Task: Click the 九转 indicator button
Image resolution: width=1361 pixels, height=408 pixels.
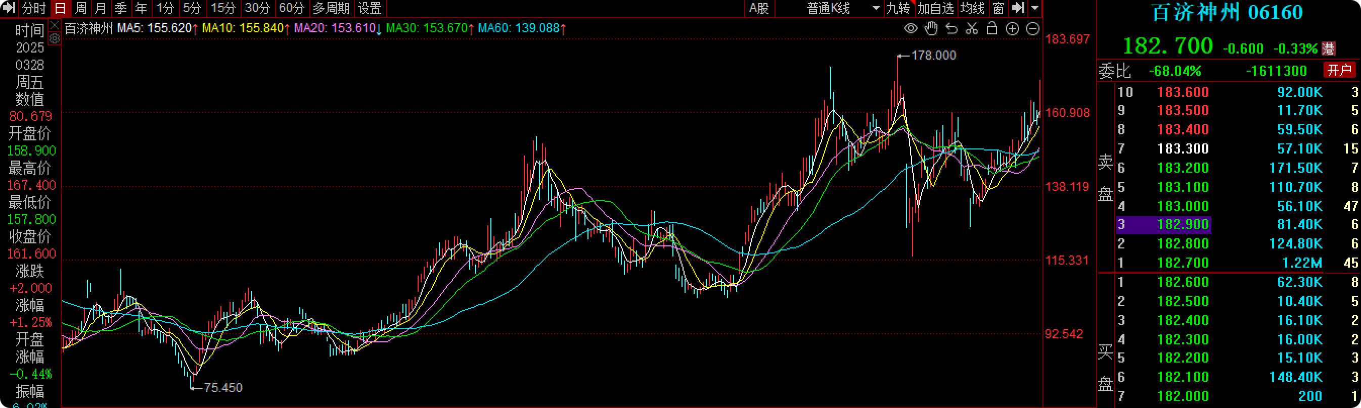Action: (898, 9)
